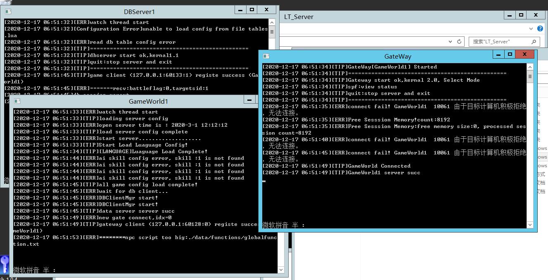
Task: Maximize the GateWay console window
Action: tap(510, 54)
